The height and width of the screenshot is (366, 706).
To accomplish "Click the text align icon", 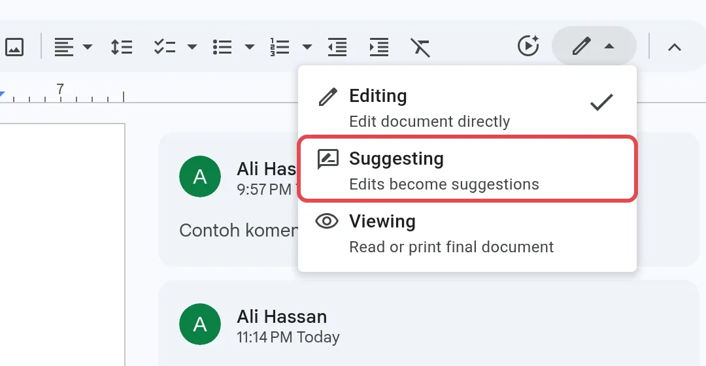I will pyautogui.click(x=63, y=47).
